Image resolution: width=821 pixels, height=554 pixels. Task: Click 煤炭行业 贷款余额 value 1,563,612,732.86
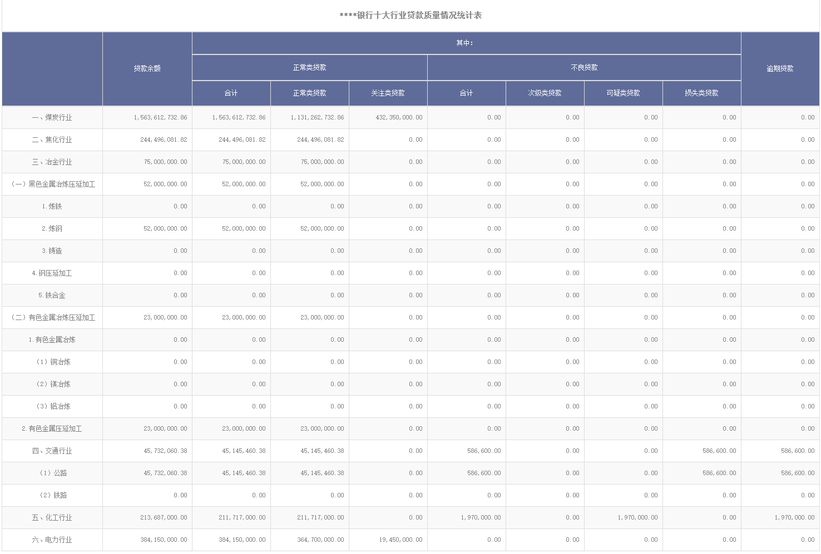[160, 117]
